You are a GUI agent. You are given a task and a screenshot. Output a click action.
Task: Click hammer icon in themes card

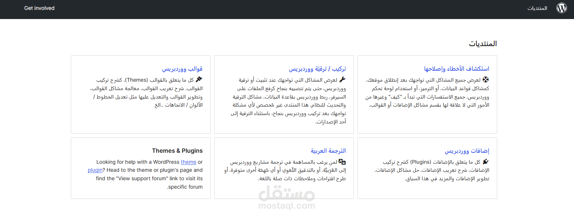click(200, 79)
